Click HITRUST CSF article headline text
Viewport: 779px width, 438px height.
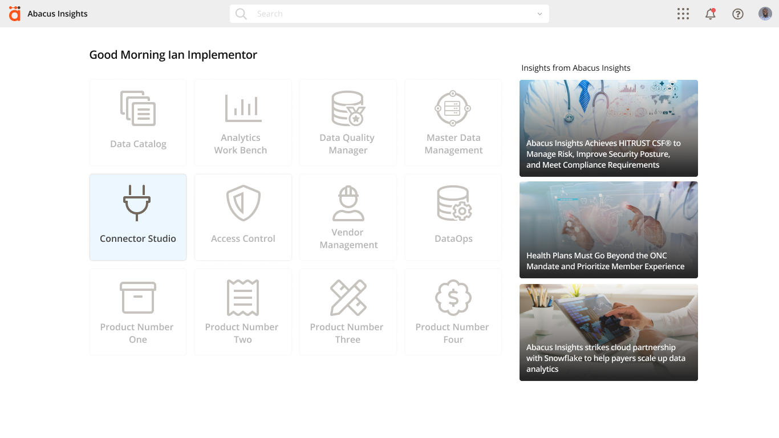pos(603,154)
